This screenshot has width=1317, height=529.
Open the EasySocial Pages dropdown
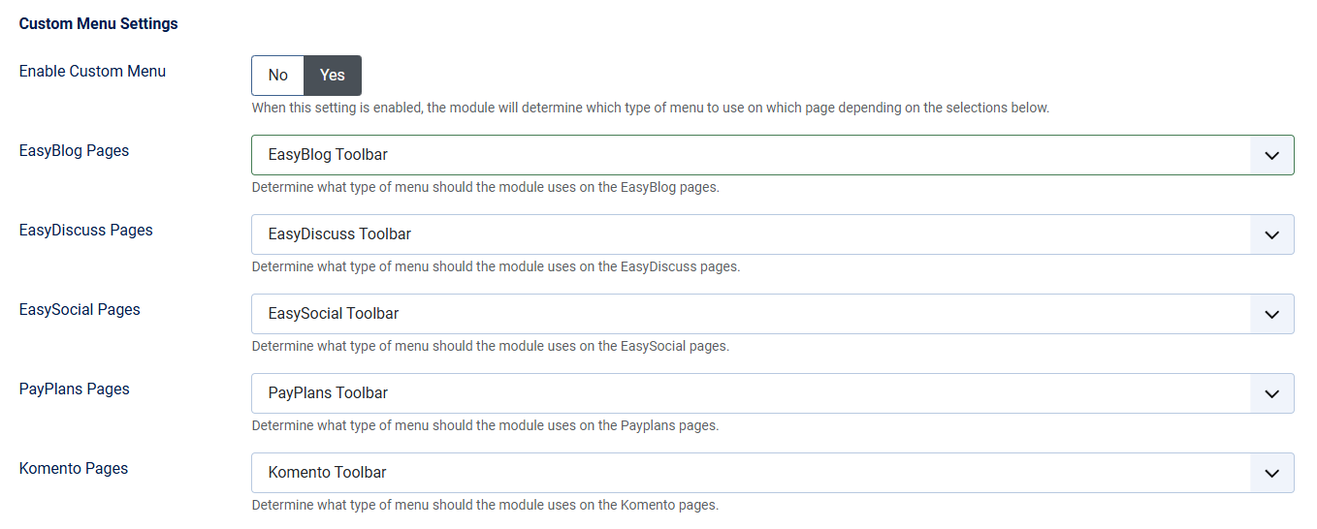tap(773, 314)
